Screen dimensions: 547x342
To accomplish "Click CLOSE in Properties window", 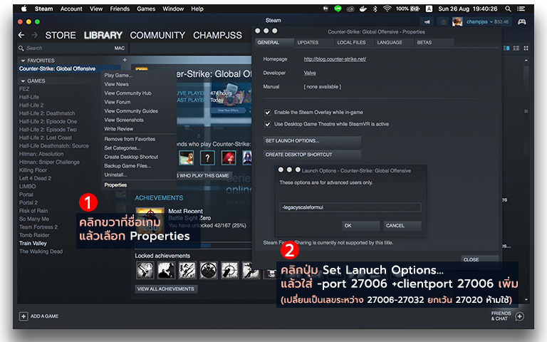I will [x=479, y=259].
